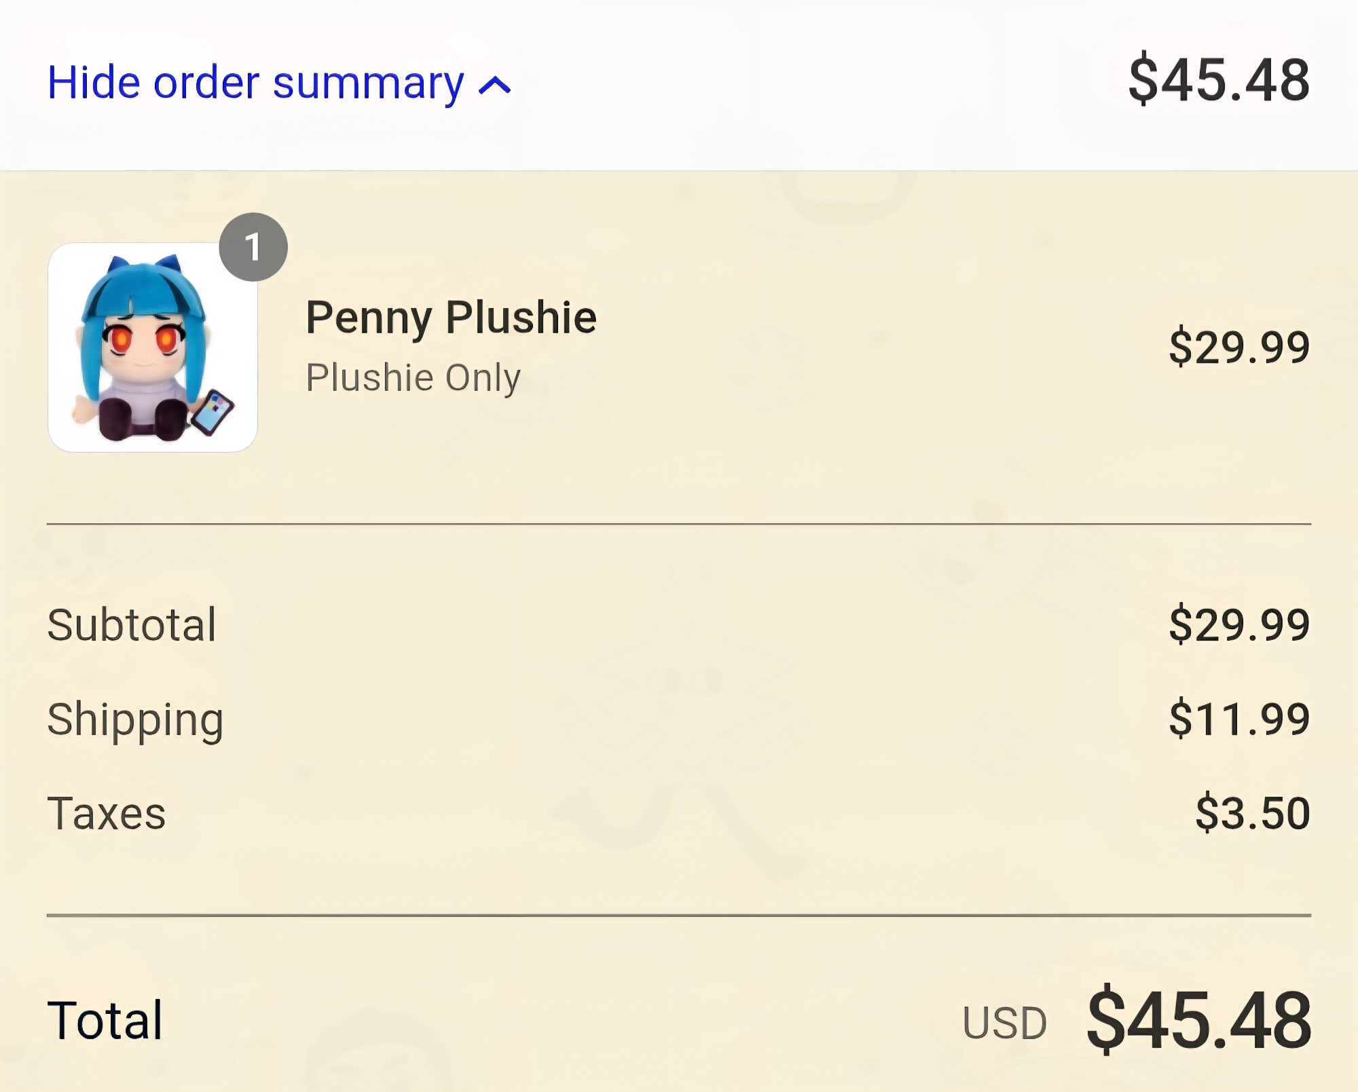Screen dimensions: 1358x1092
Task: Click the Plushie Only variant text
Action: (413, 377)
